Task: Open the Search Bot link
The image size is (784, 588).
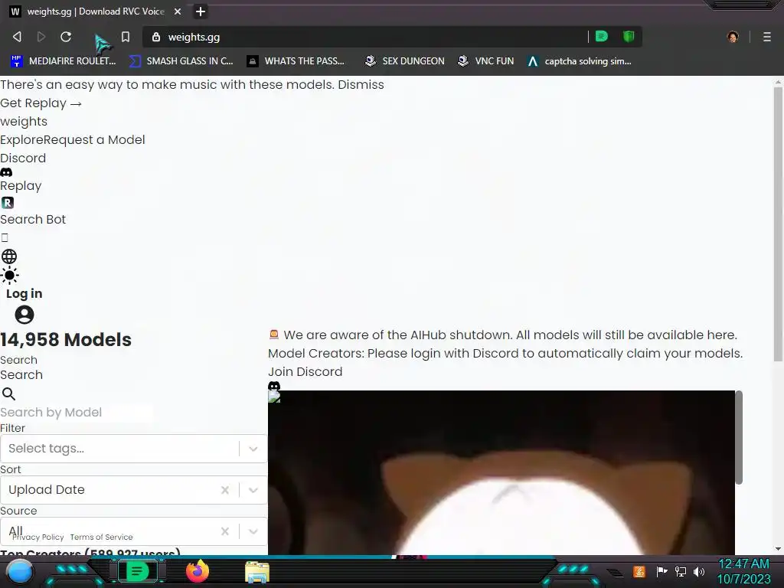Action: pyautogui.click(x=33, y=220)
